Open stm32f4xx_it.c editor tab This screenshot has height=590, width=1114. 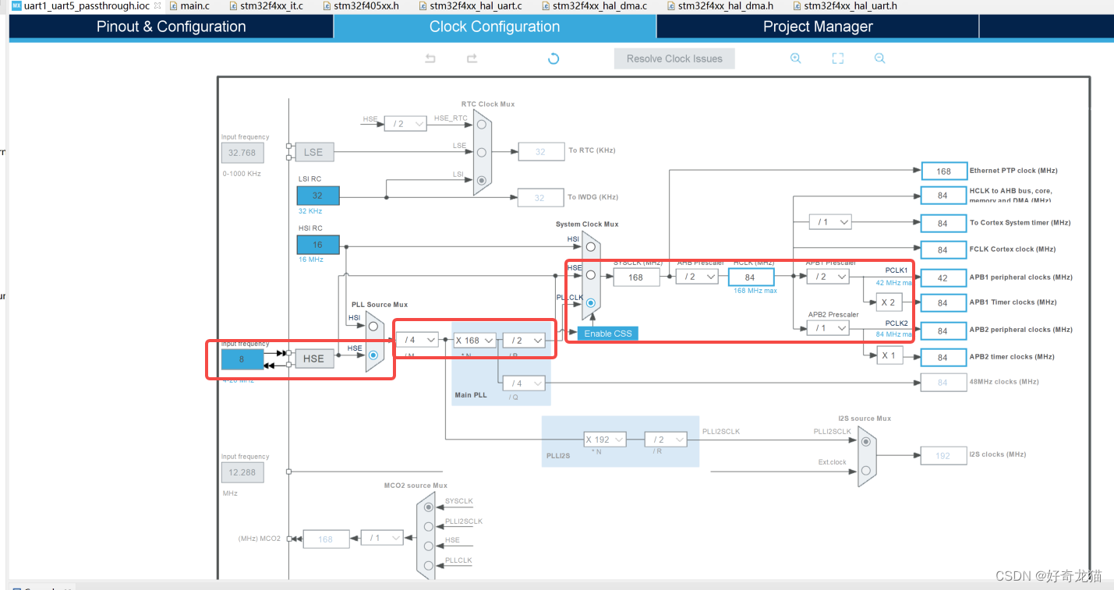coord(267,5)
